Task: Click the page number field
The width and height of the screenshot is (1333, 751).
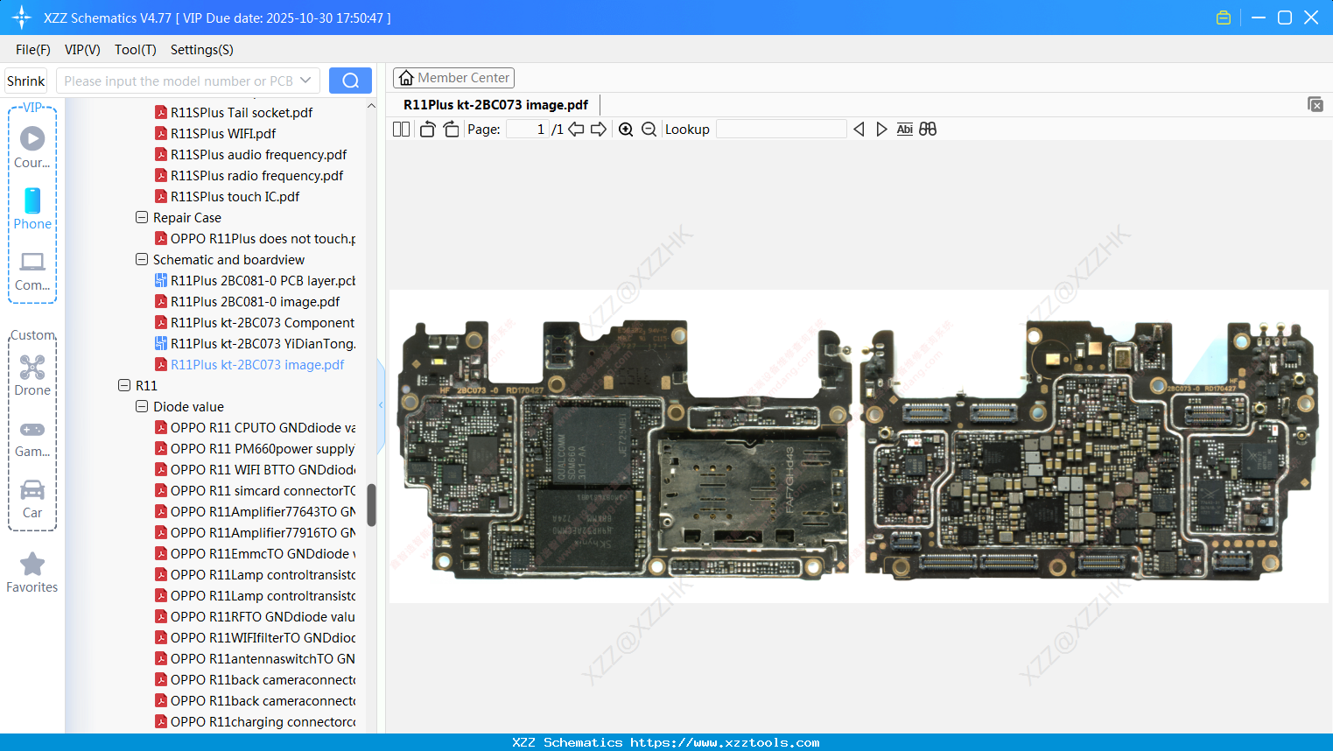Action: pyautogui.click(x=527, y=130)
